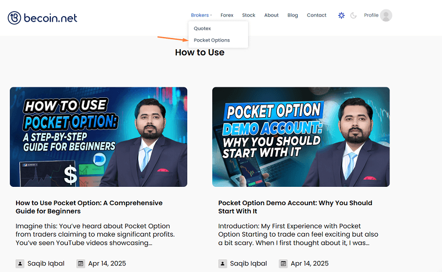Click date Apr 14, 2025 on first article
The width and height of the screenshot is (442, 272).
(107, 264)
